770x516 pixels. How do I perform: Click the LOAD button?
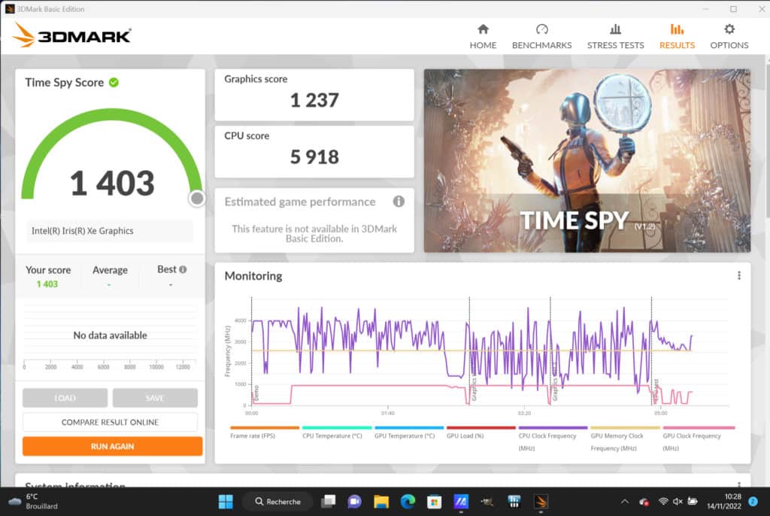pyautogui.click(x=65, y=398)
